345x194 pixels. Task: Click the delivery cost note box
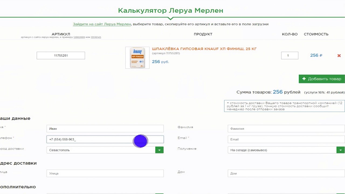284,106
